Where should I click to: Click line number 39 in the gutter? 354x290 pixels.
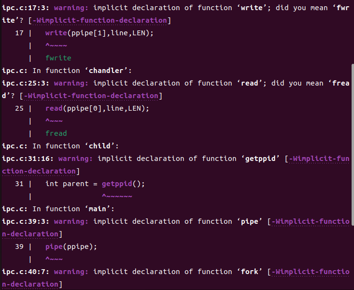coord(19,246)
